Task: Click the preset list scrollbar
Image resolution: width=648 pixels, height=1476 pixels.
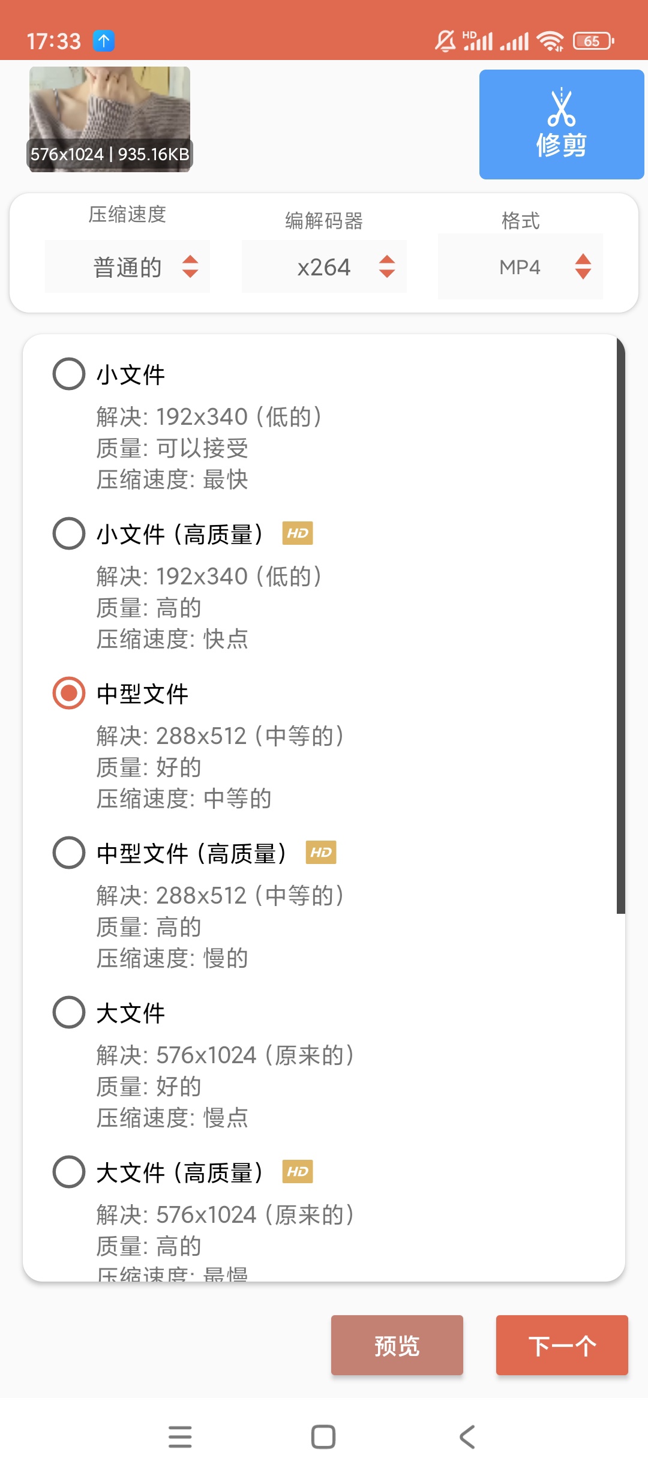Action: point(620,624)
